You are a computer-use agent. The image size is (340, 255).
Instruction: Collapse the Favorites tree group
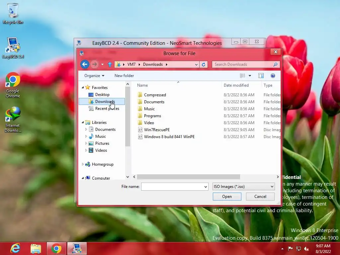[83, 87]
